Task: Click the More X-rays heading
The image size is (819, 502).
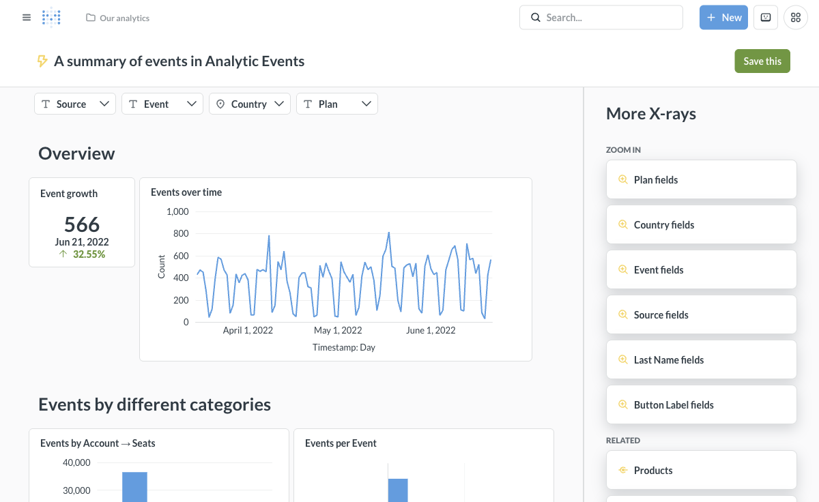Action: [x=651, y=114]
